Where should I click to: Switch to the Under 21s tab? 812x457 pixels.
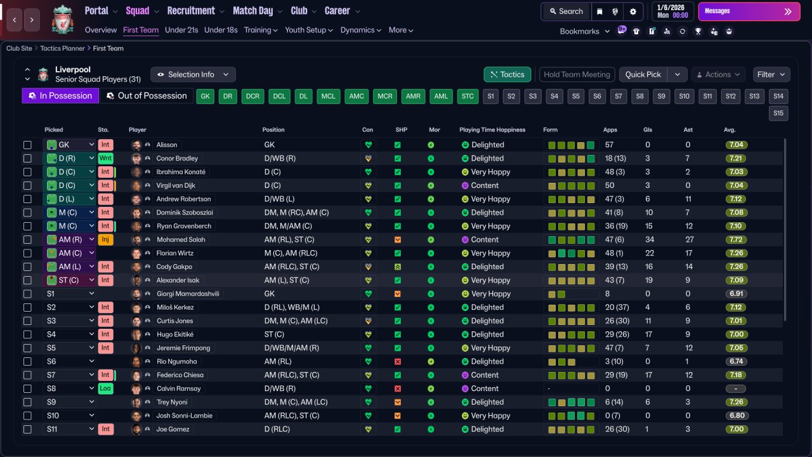[x=181, y=30]
